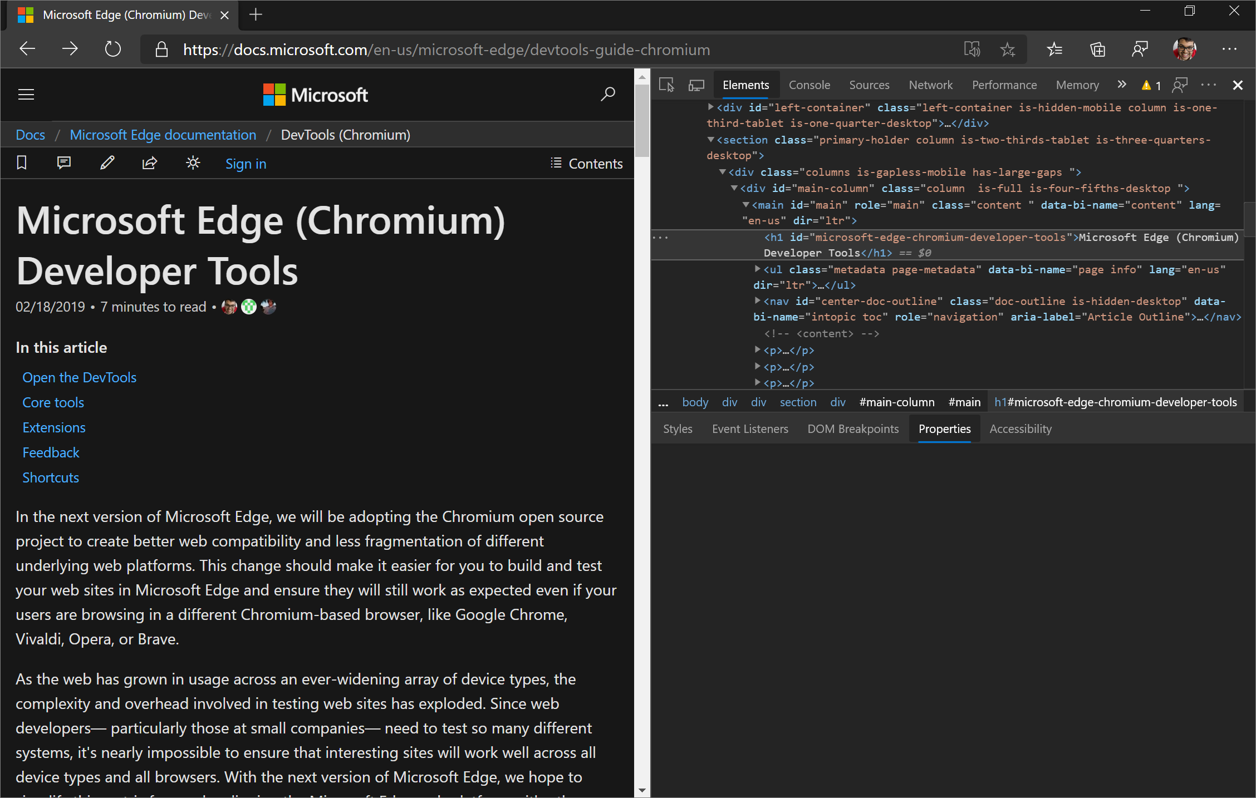Click the Core tools article link
Image resolution: width=1256 pixels, height=798 pixels.
54,401
